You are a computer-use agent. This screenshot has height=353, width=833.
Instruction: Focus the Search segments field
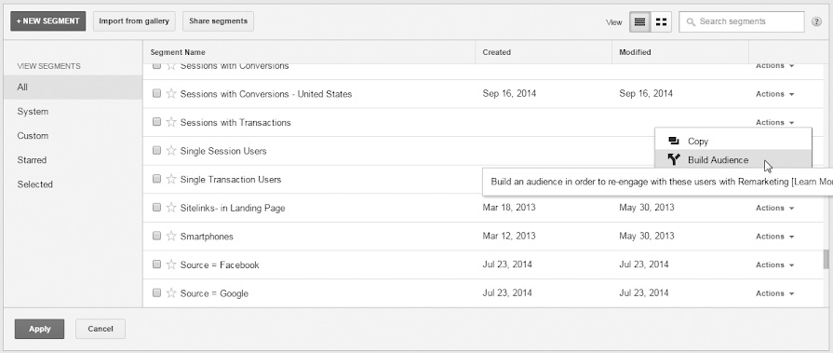[742, 21]
